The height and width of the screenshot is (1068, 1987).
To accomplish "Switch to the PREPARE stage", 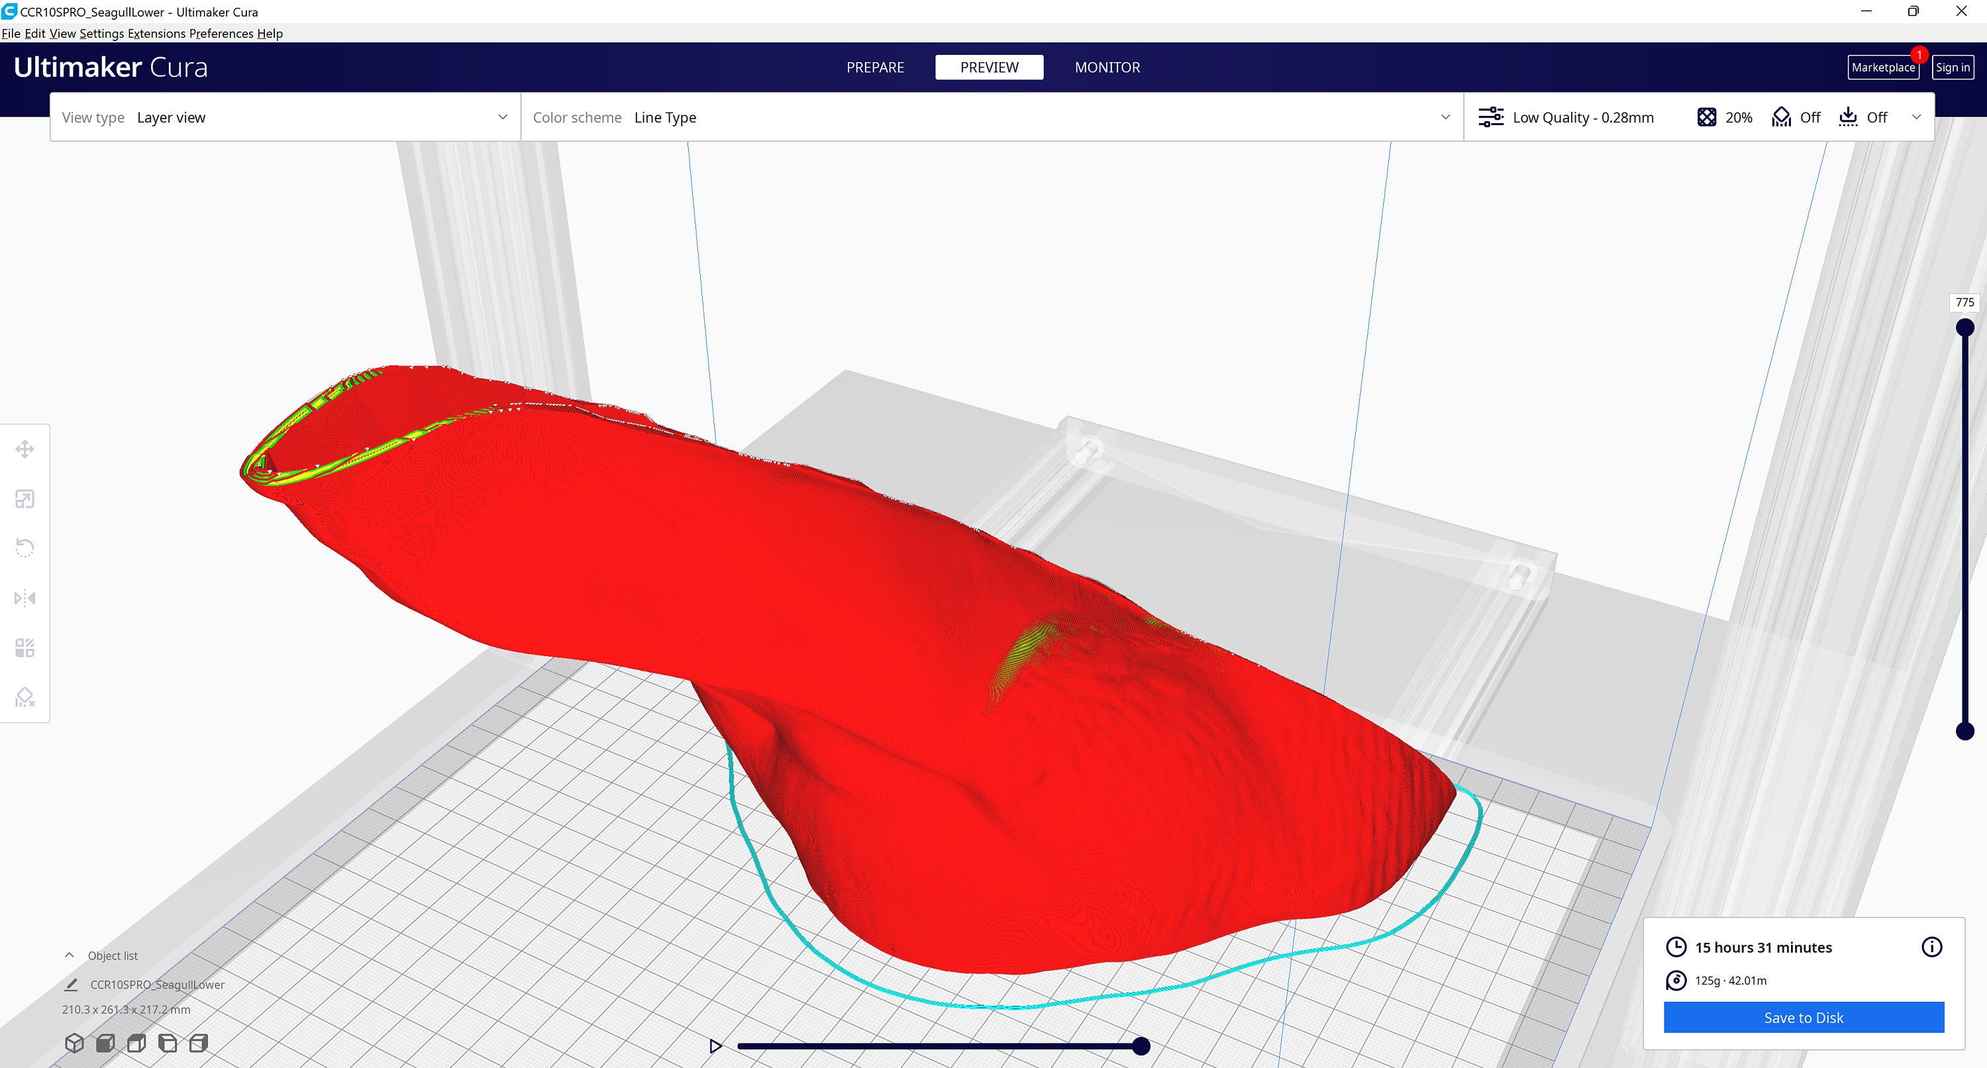I will [x=875, y=67].
